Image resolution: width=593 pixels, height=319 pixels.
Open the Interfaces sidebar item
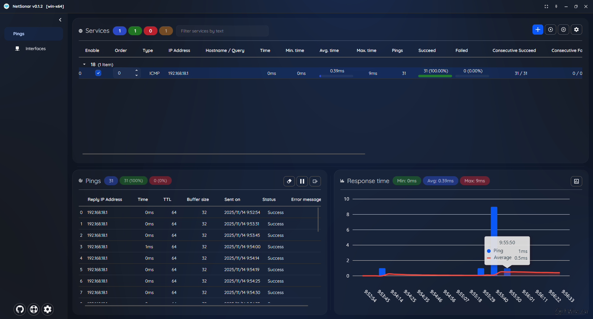click(36, 49)
